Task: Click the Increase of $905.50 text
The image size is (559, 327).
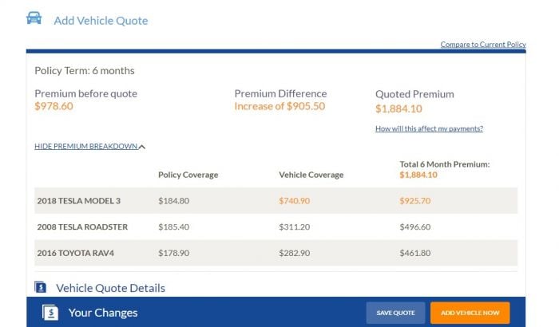Action: coord(279,106)
